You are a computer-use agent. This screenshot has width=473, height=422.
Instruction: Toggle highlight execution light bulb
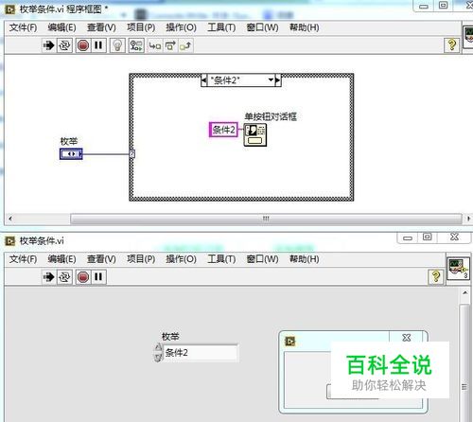click(117, 45)
